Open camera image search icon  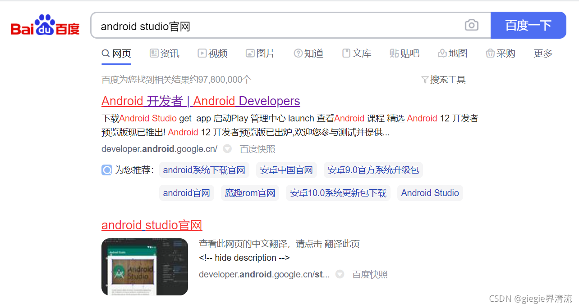click(471, 25)
